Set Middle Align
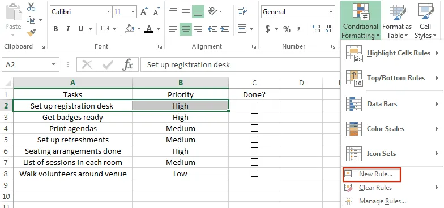This screenshot has height=208, width=444. pos(186,11)
